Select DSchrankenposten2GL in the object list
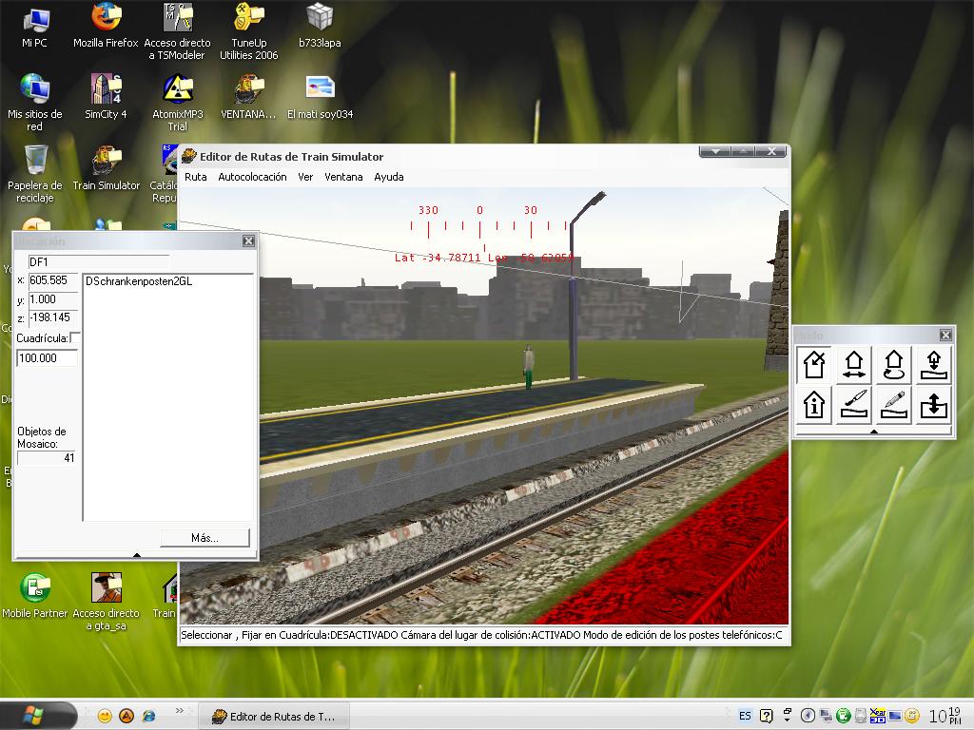 (x=139, y=281)
